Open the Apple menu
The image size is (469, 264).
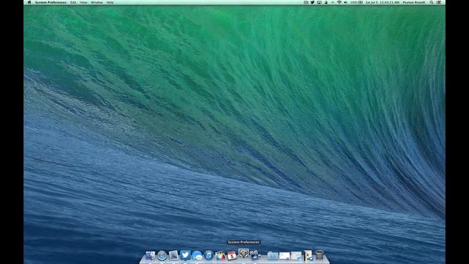(x=29, y=2)
